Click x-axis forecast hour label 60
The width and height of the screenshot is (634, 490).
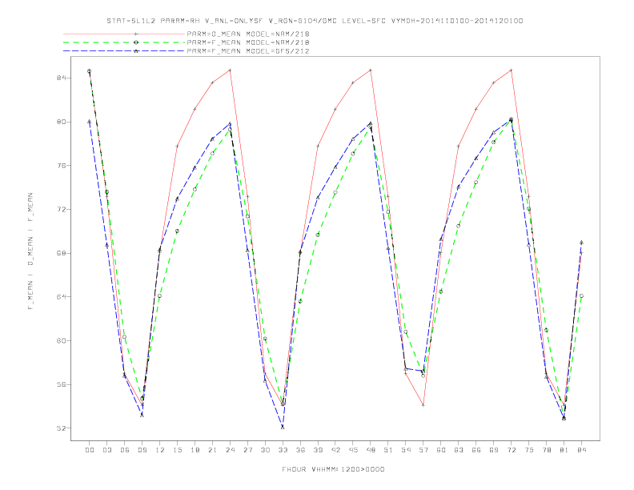pyautogui.click(x=441, y=450)
